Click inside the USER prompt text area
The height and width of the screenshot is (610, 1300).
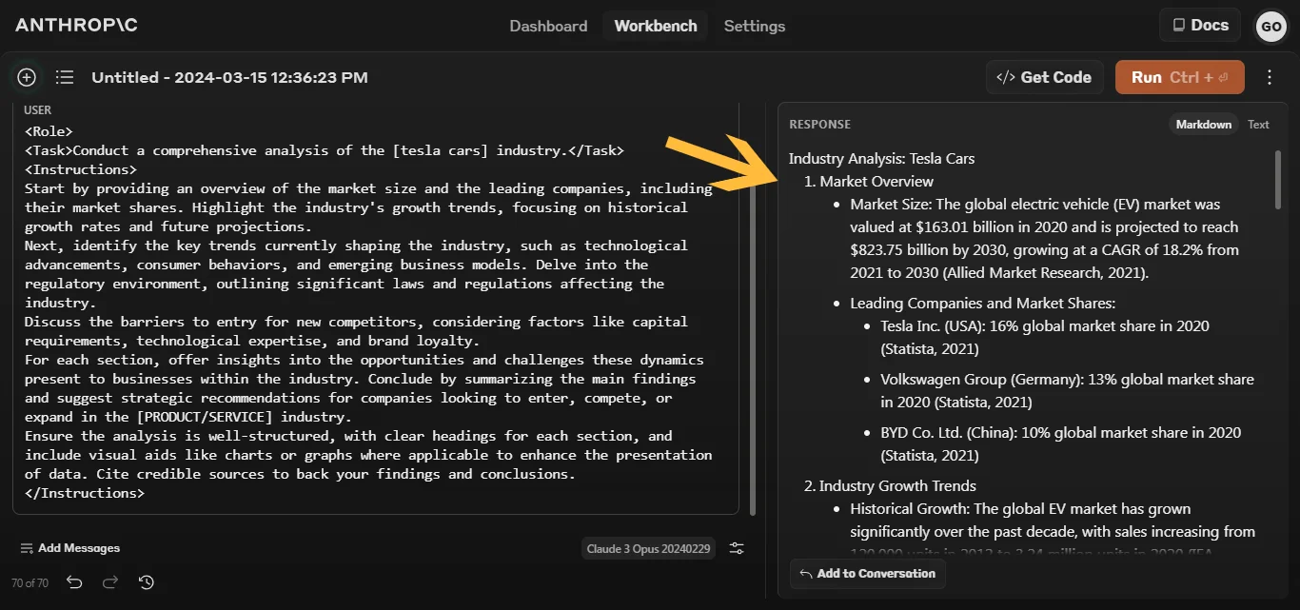coord(376,312)
